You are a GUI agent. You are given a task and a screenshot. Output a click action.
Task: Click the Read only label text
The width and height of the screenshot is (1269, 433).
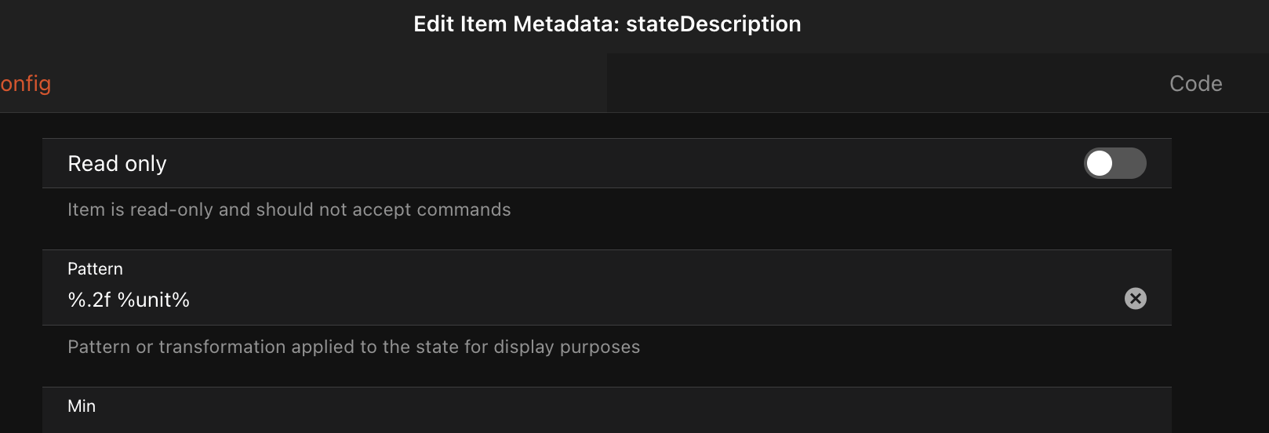117,163
